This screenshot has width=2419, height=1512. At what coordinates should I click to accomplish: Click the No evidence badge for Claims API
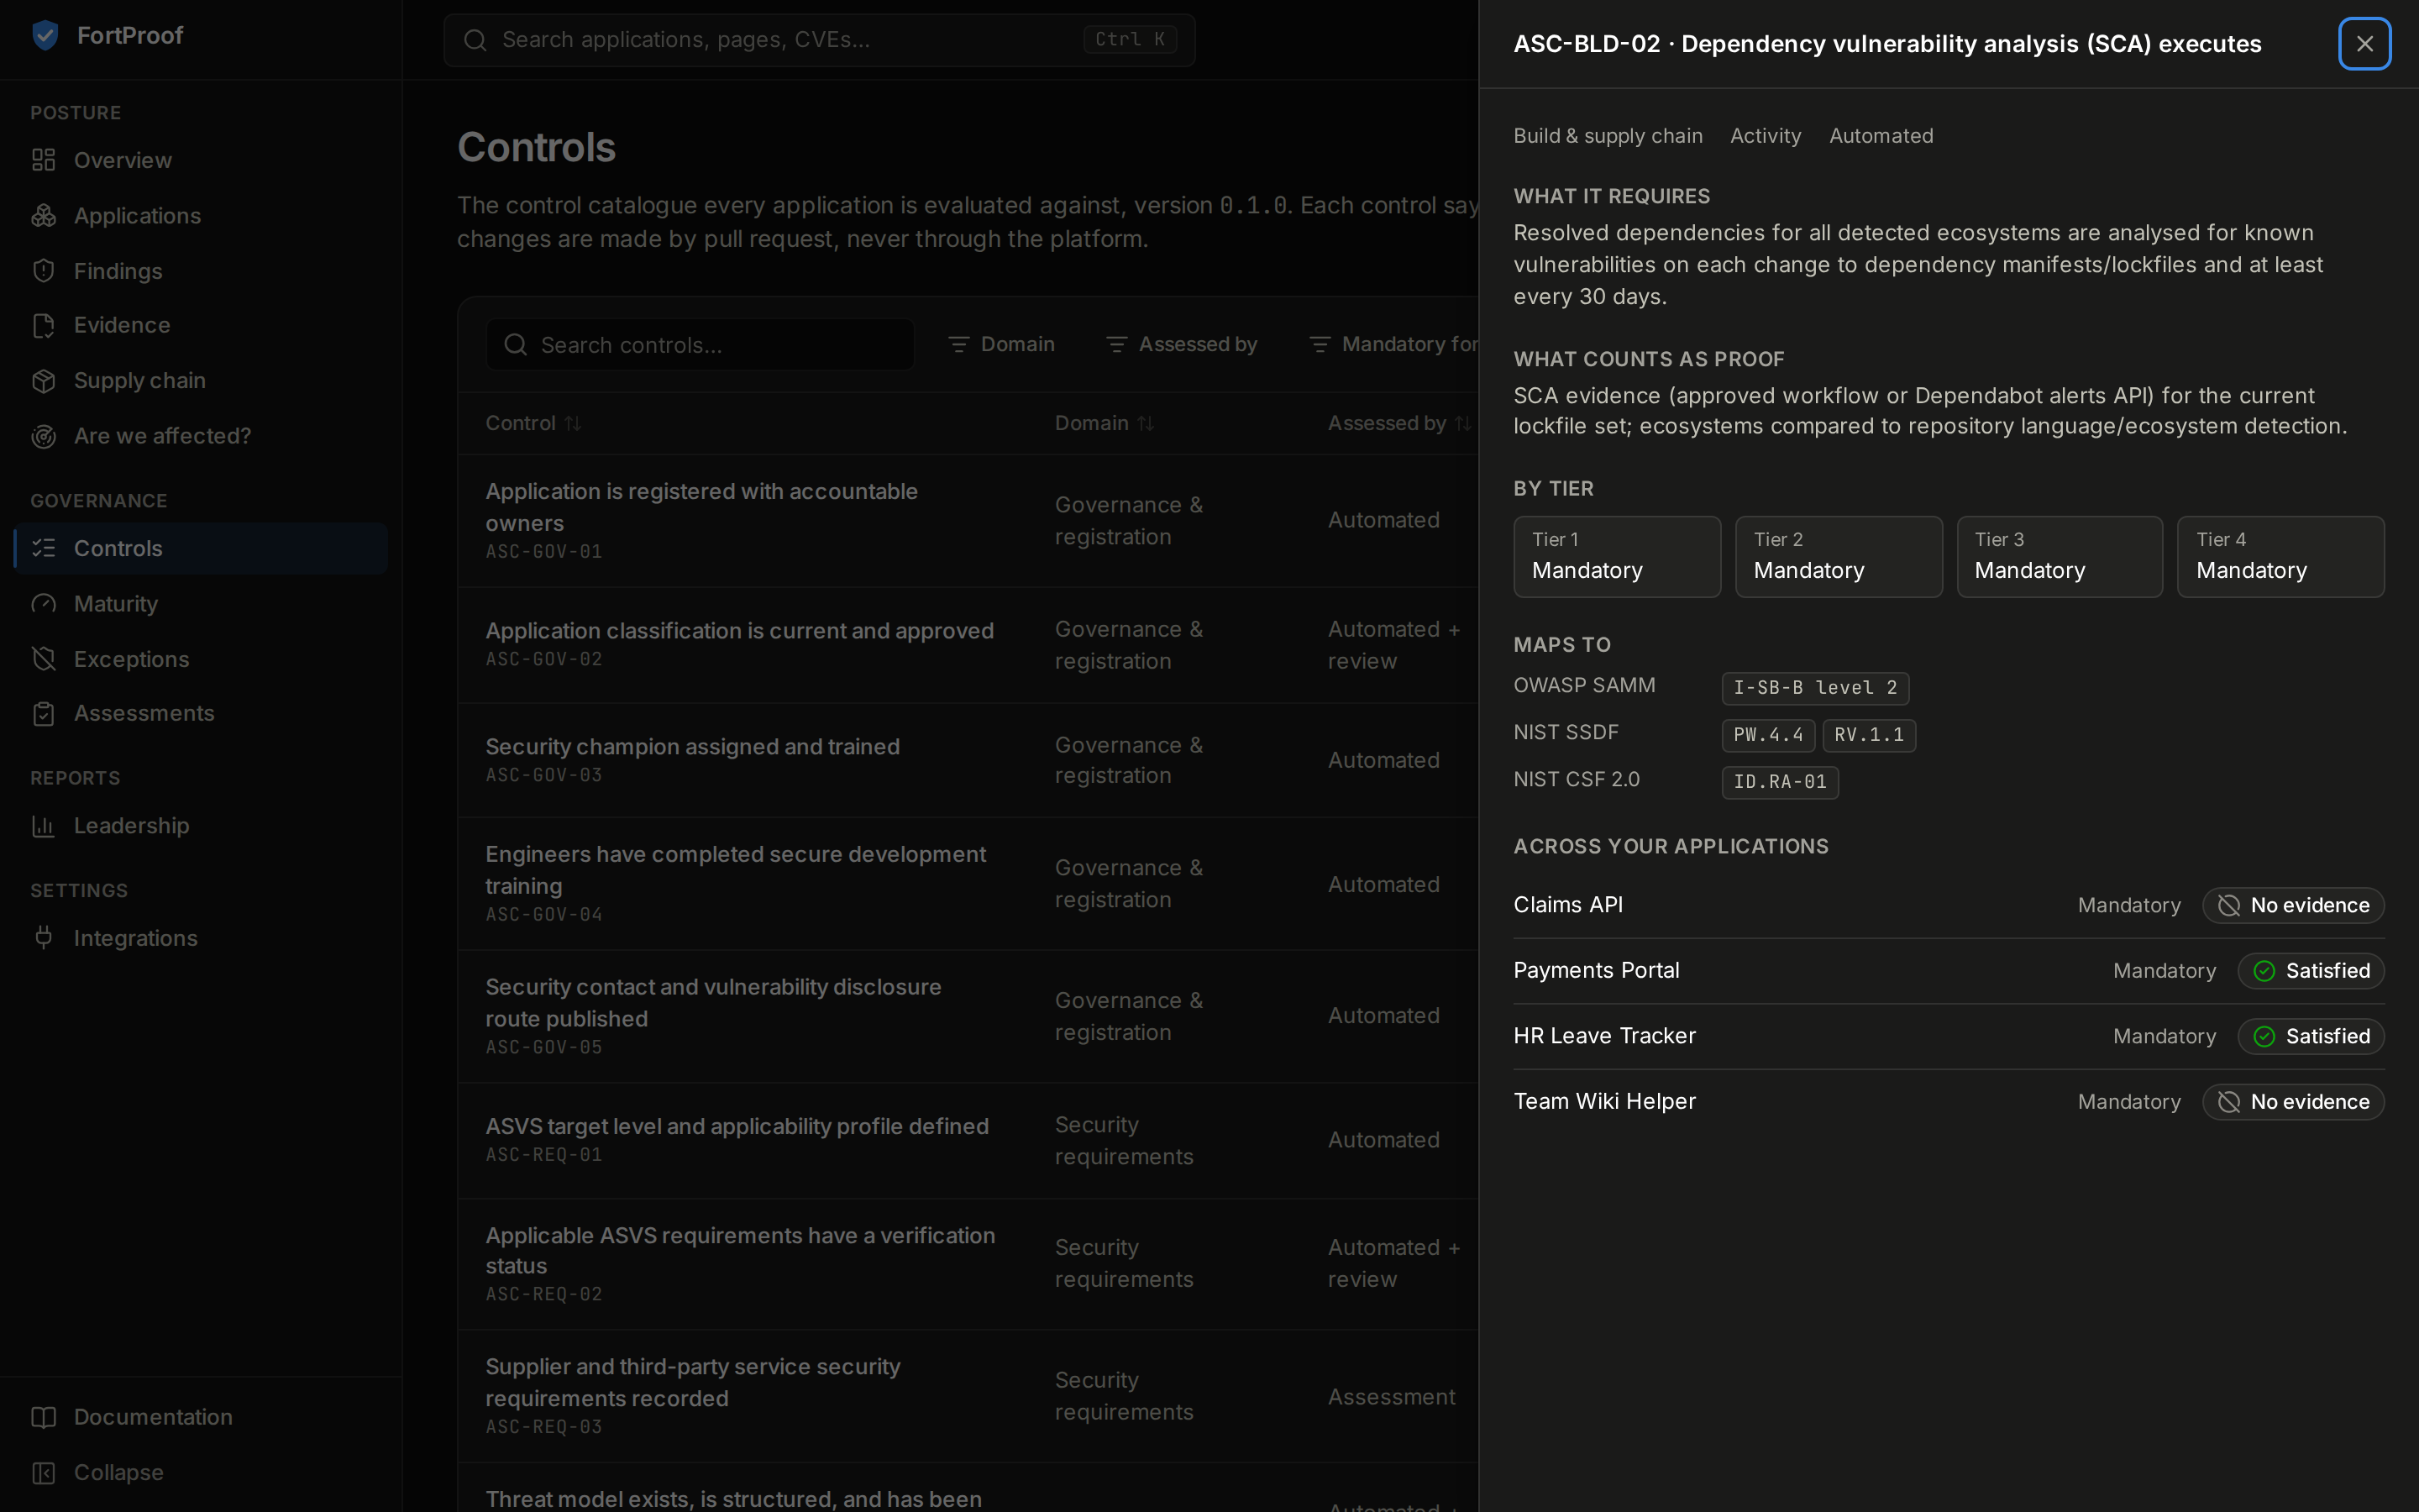click(x=2292, y=905)
